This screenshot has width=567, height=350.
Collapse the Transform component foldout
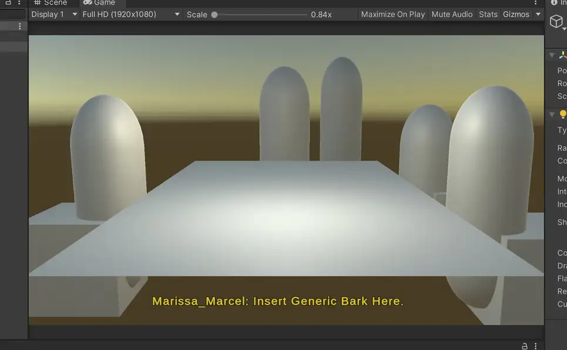click(552, 55)
